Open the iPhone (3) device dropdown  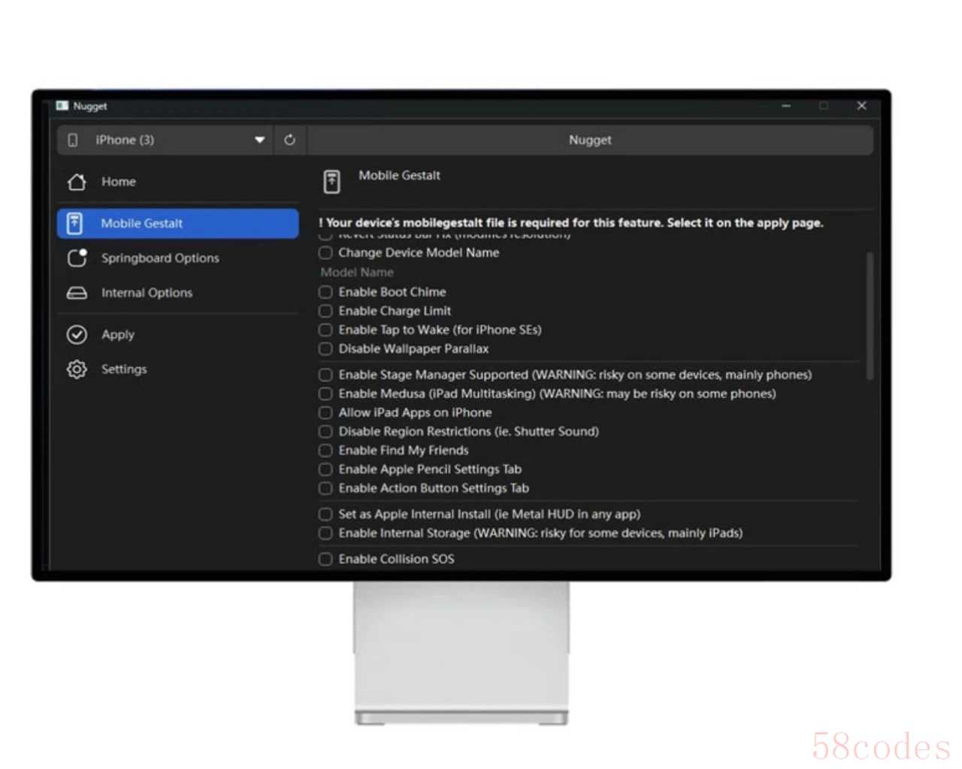click(165, 140)
